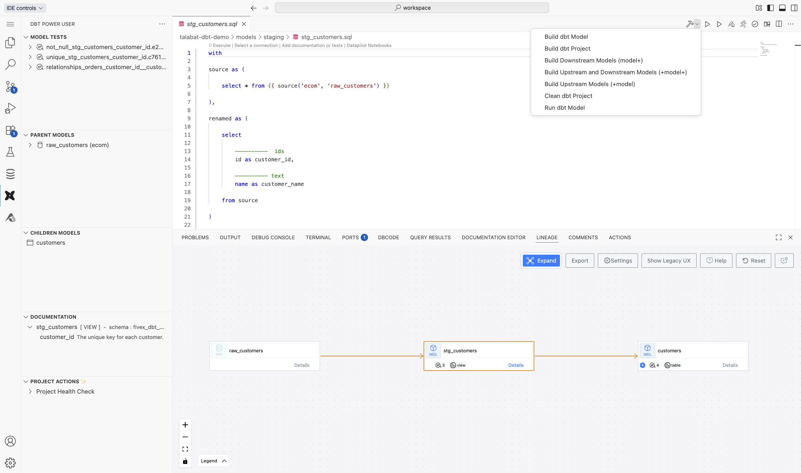This screenshot has height=473, width=801.
Task: Open the Testing flask icon
Action: [x=10, y=152]
